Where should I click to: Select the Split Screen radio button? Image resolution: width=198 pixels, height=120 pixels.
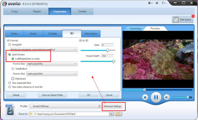point(9,55)
